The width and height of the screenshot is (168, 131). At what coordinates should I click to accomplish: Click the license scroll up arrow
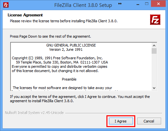click(x=154, y=46)
